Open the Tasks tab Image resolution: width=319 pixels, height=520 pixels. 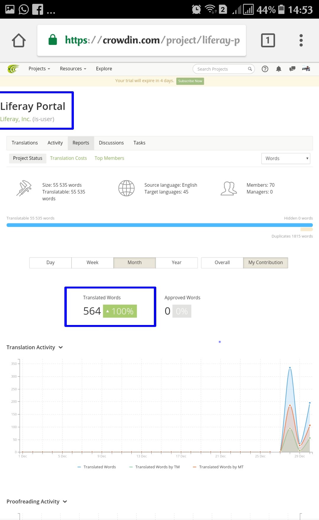139,143
